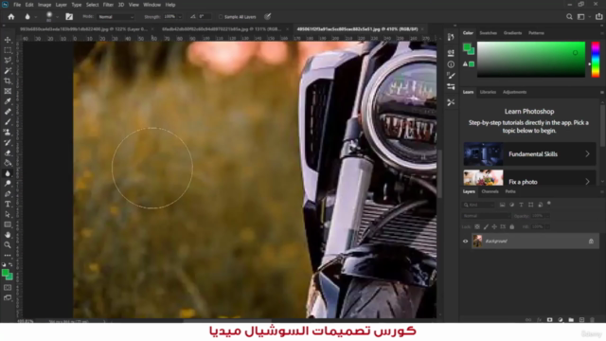Select the Move tool
606x341 pixels.
tap(8, 40)
